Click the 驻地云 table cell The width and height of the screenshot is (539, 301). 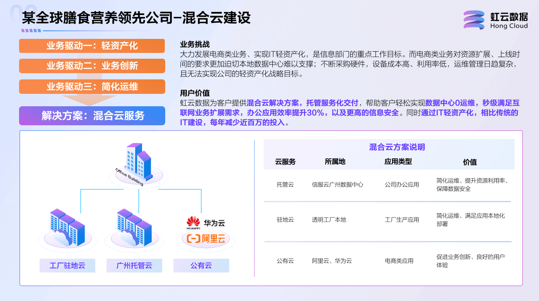285,220
